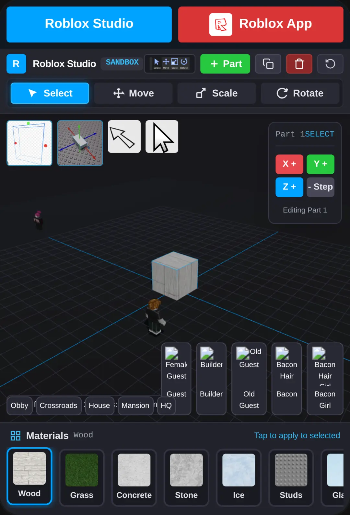Delete the selected part with trash icon

click(x=299, y=64)
